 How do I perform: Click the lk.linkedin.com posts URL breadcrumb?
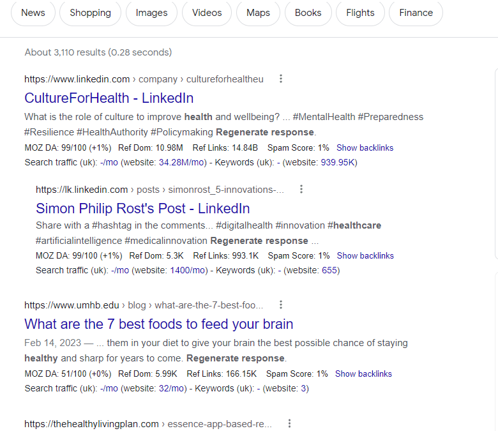[160, 189]
